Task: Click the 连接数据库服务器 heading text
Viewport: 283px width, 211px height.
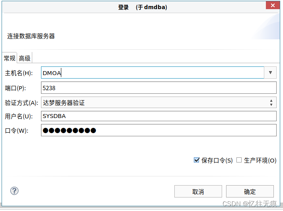Action: point(31,36)
